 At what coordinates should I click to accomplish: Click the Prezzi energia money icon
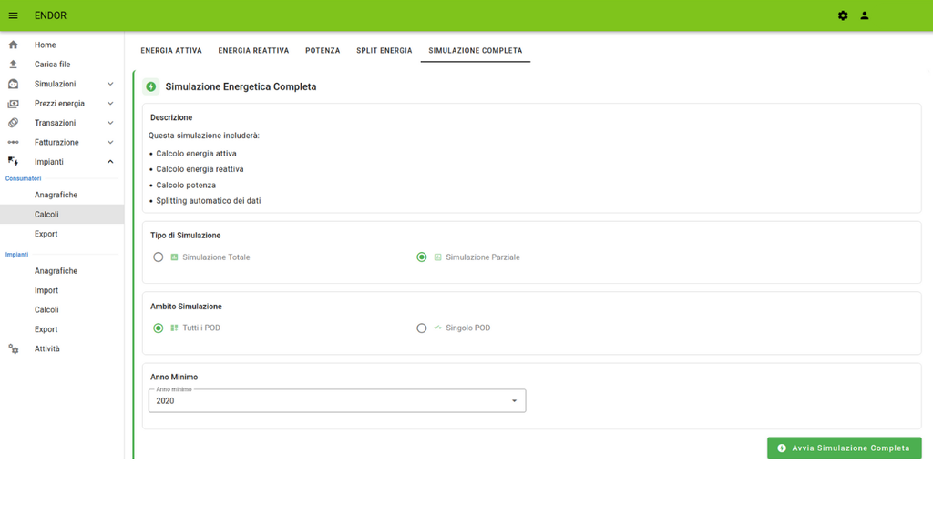point(13,104)
